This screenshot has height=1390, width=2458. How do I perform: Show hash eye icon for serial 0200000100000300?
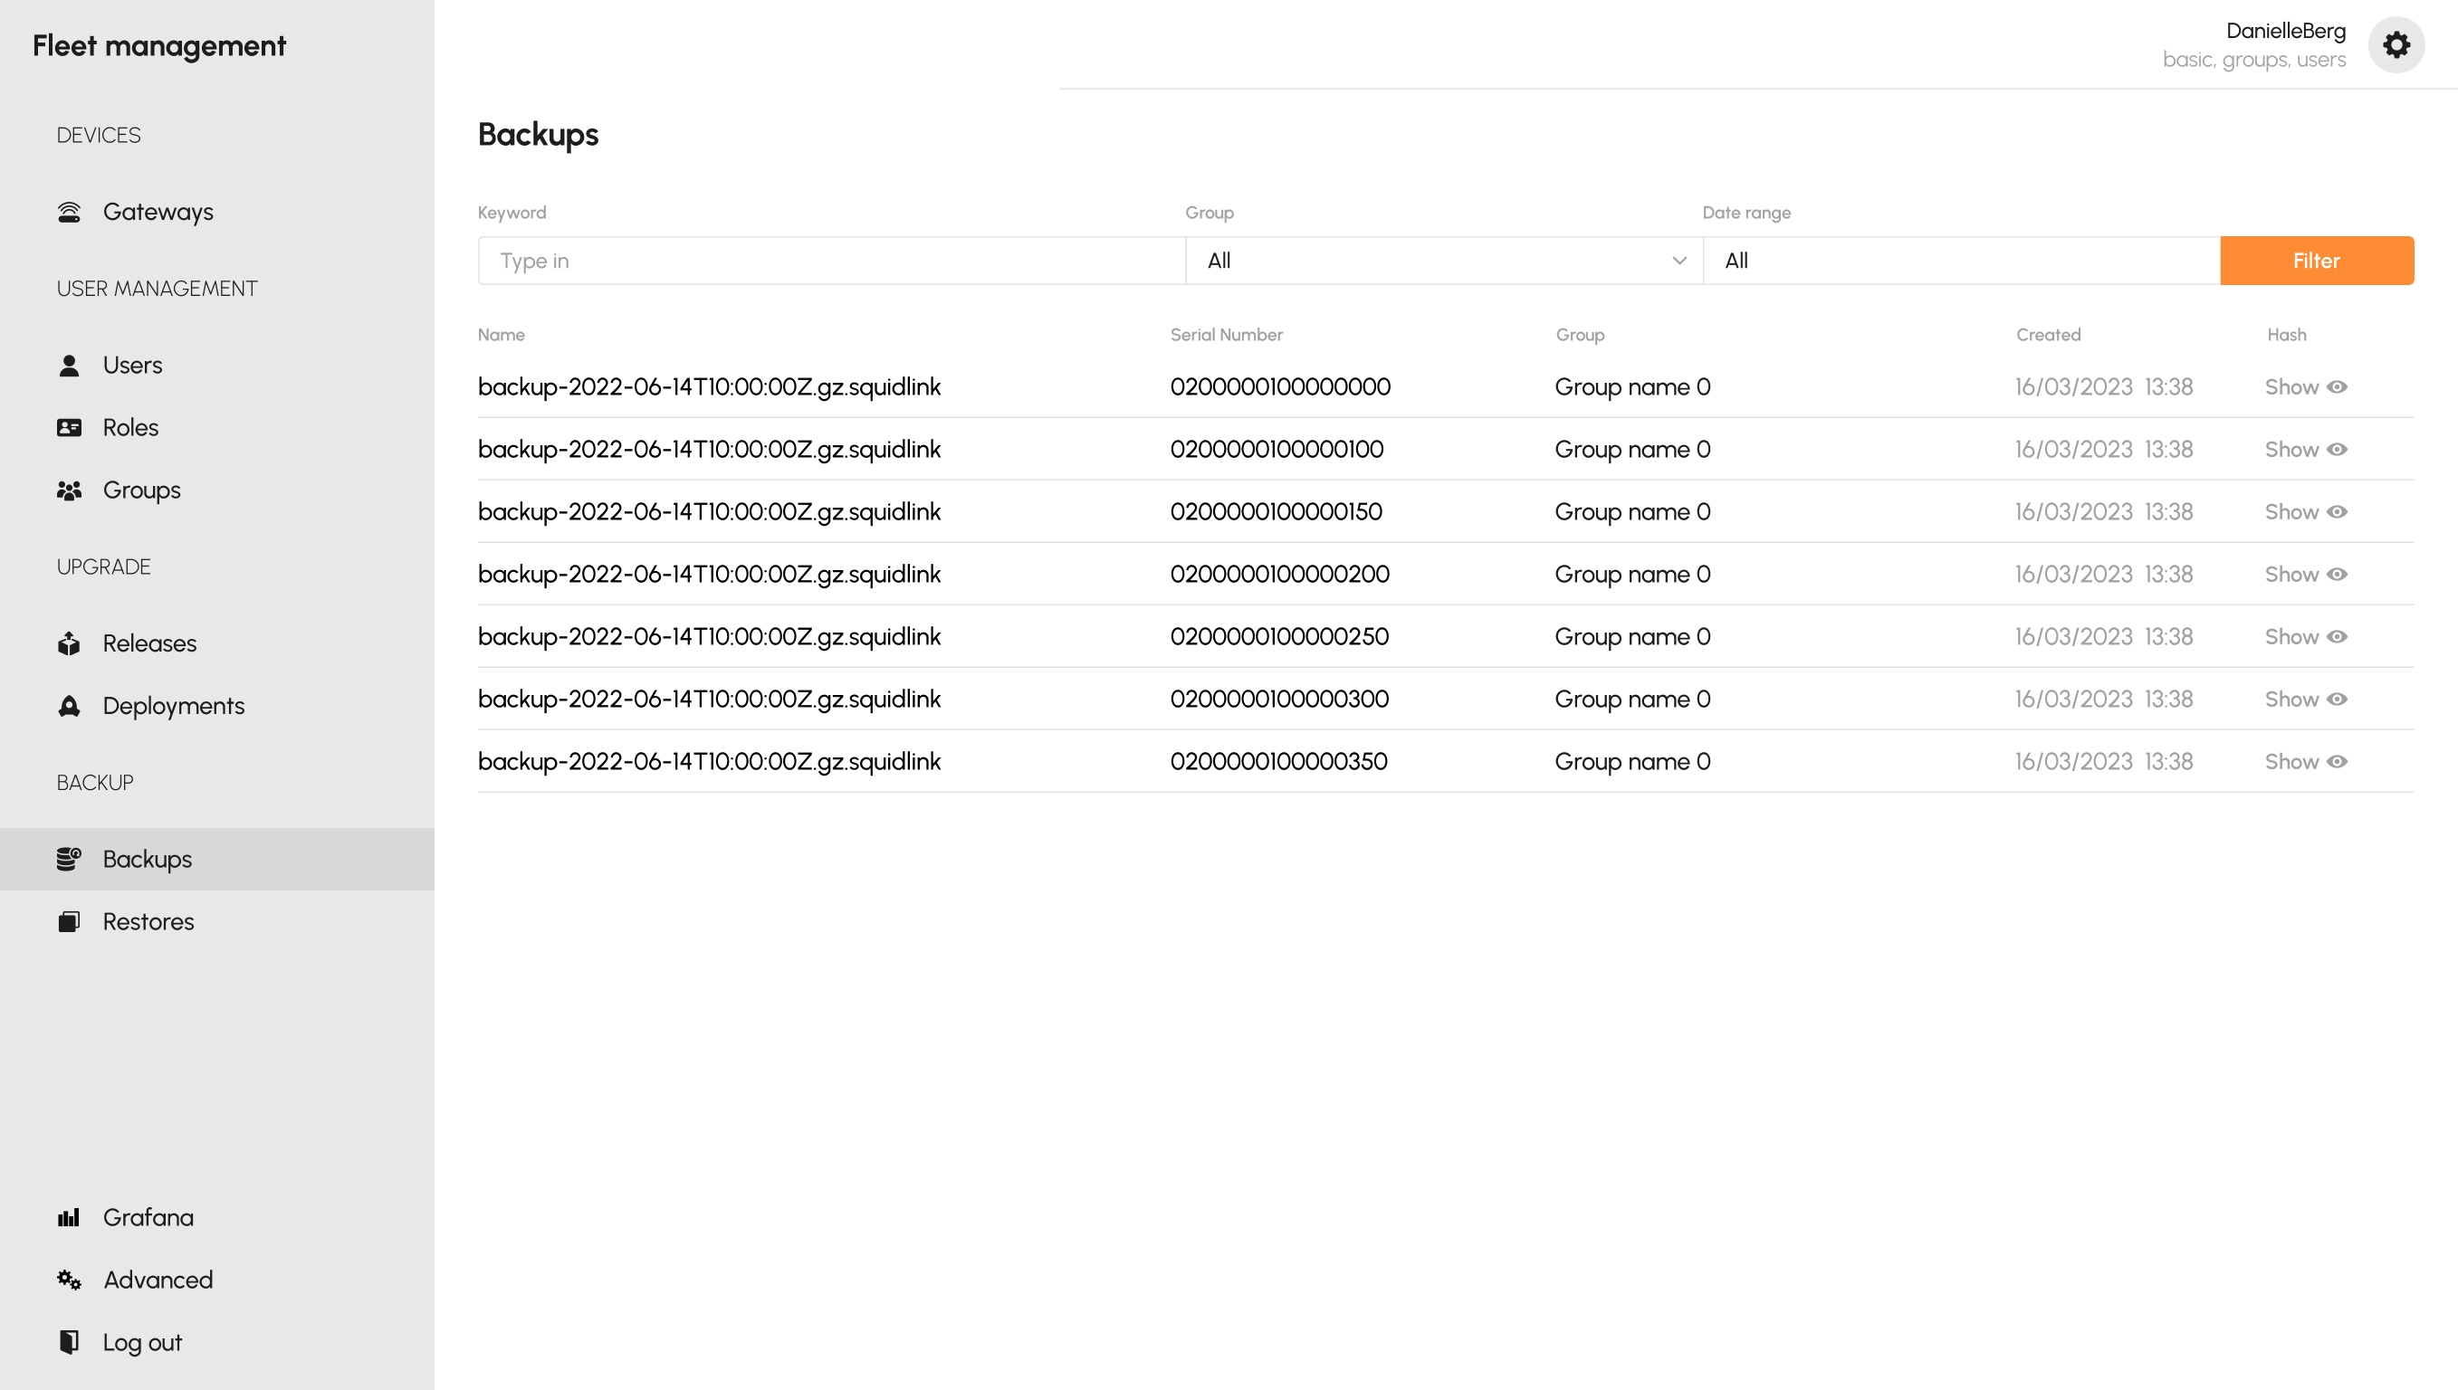coord(2335,700)
